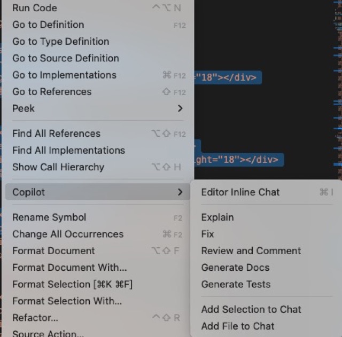Image resolution: width=342 pixels, height=337 pixels.
Task: Choose Go to References
Action: click(x=97, y=92)
